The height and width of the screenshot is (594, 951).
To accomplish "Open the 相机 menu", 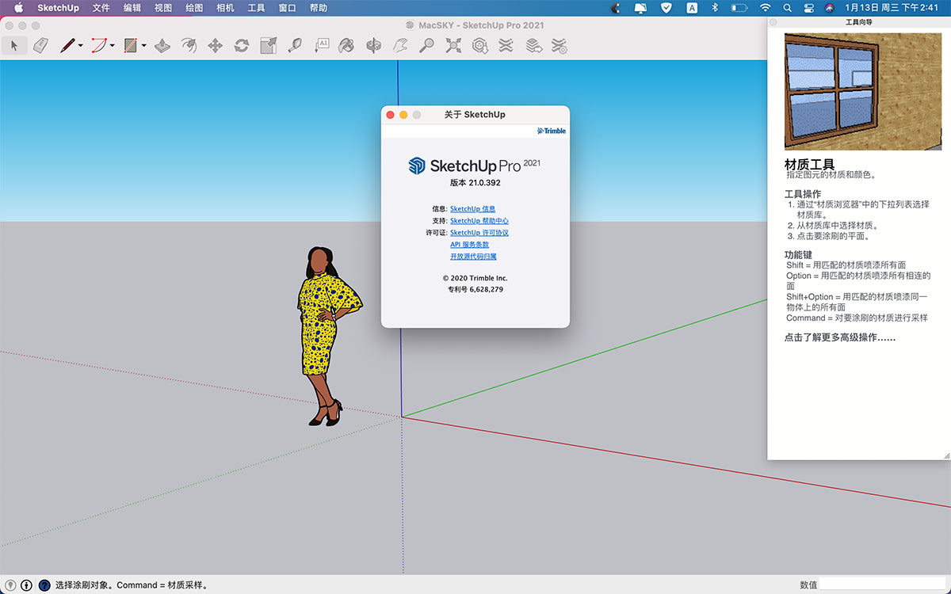I will (225, 8).
